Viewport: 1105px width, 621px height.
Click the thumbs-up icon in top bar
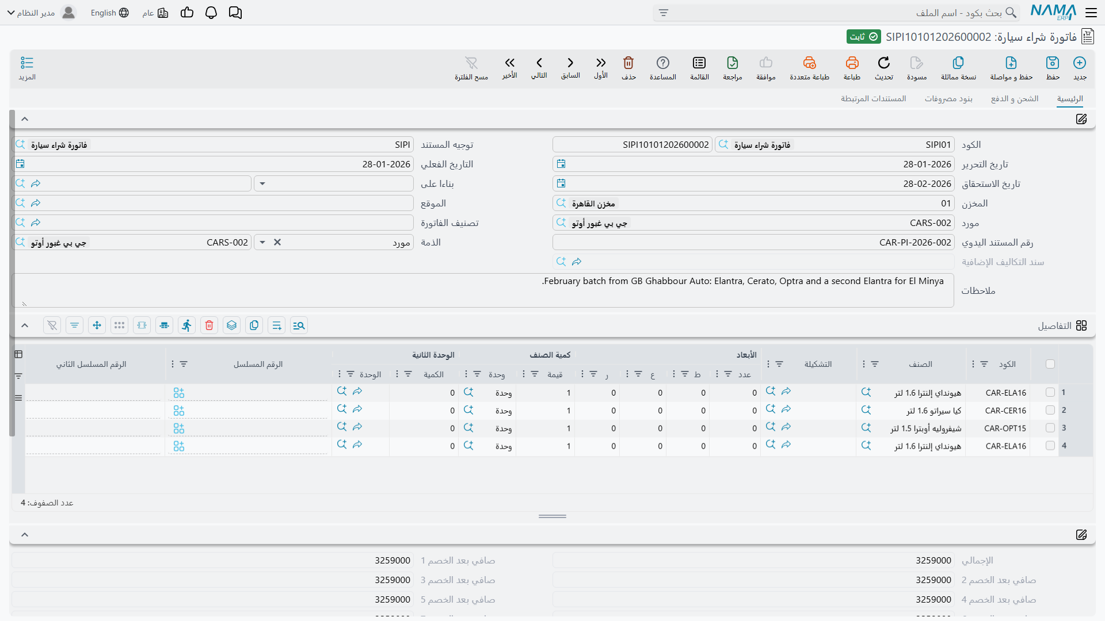(187, 13)
